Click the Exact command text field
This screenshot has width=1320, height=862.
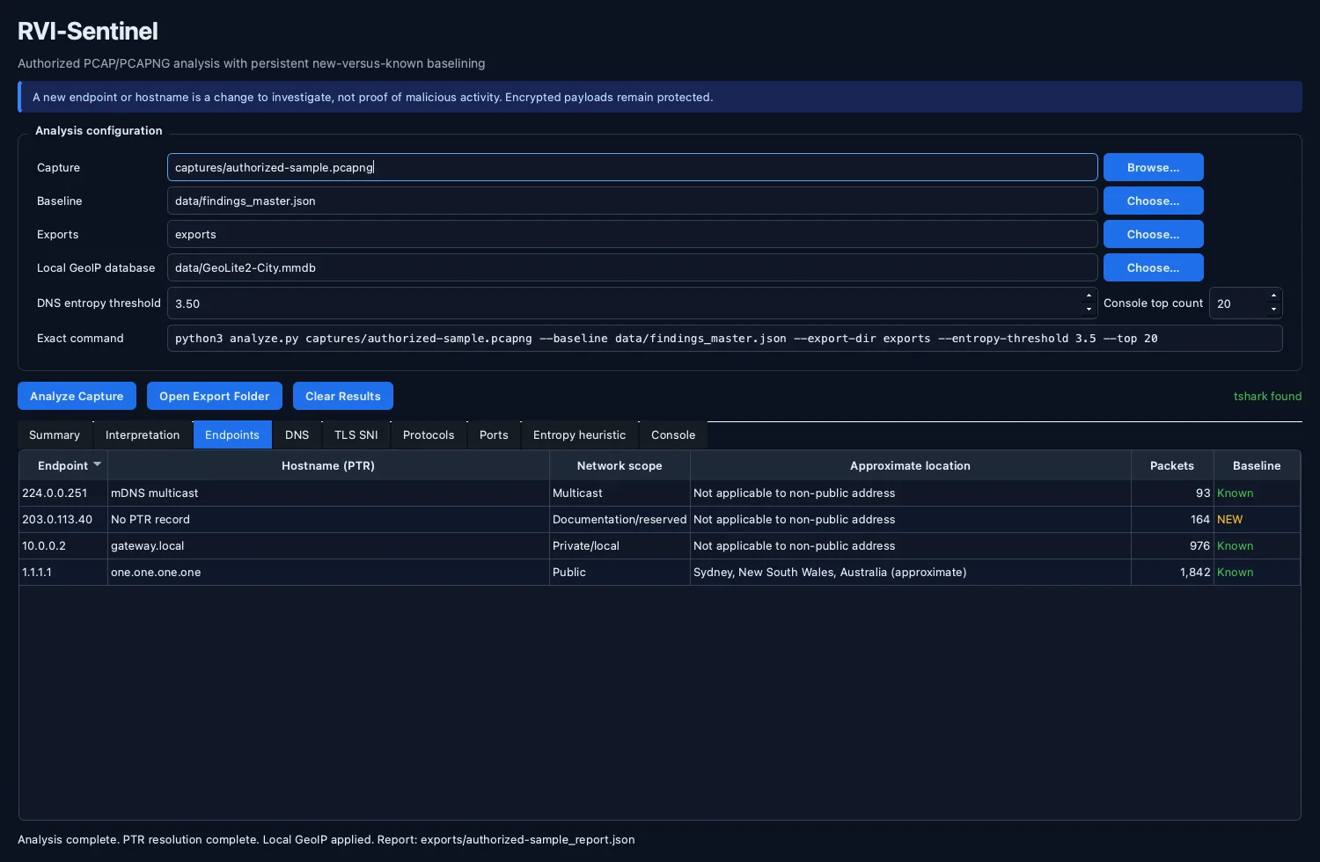click(725, 338)
